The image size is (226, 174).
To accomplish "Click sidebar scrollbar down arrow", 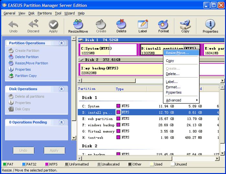I will tap(74, 138).
